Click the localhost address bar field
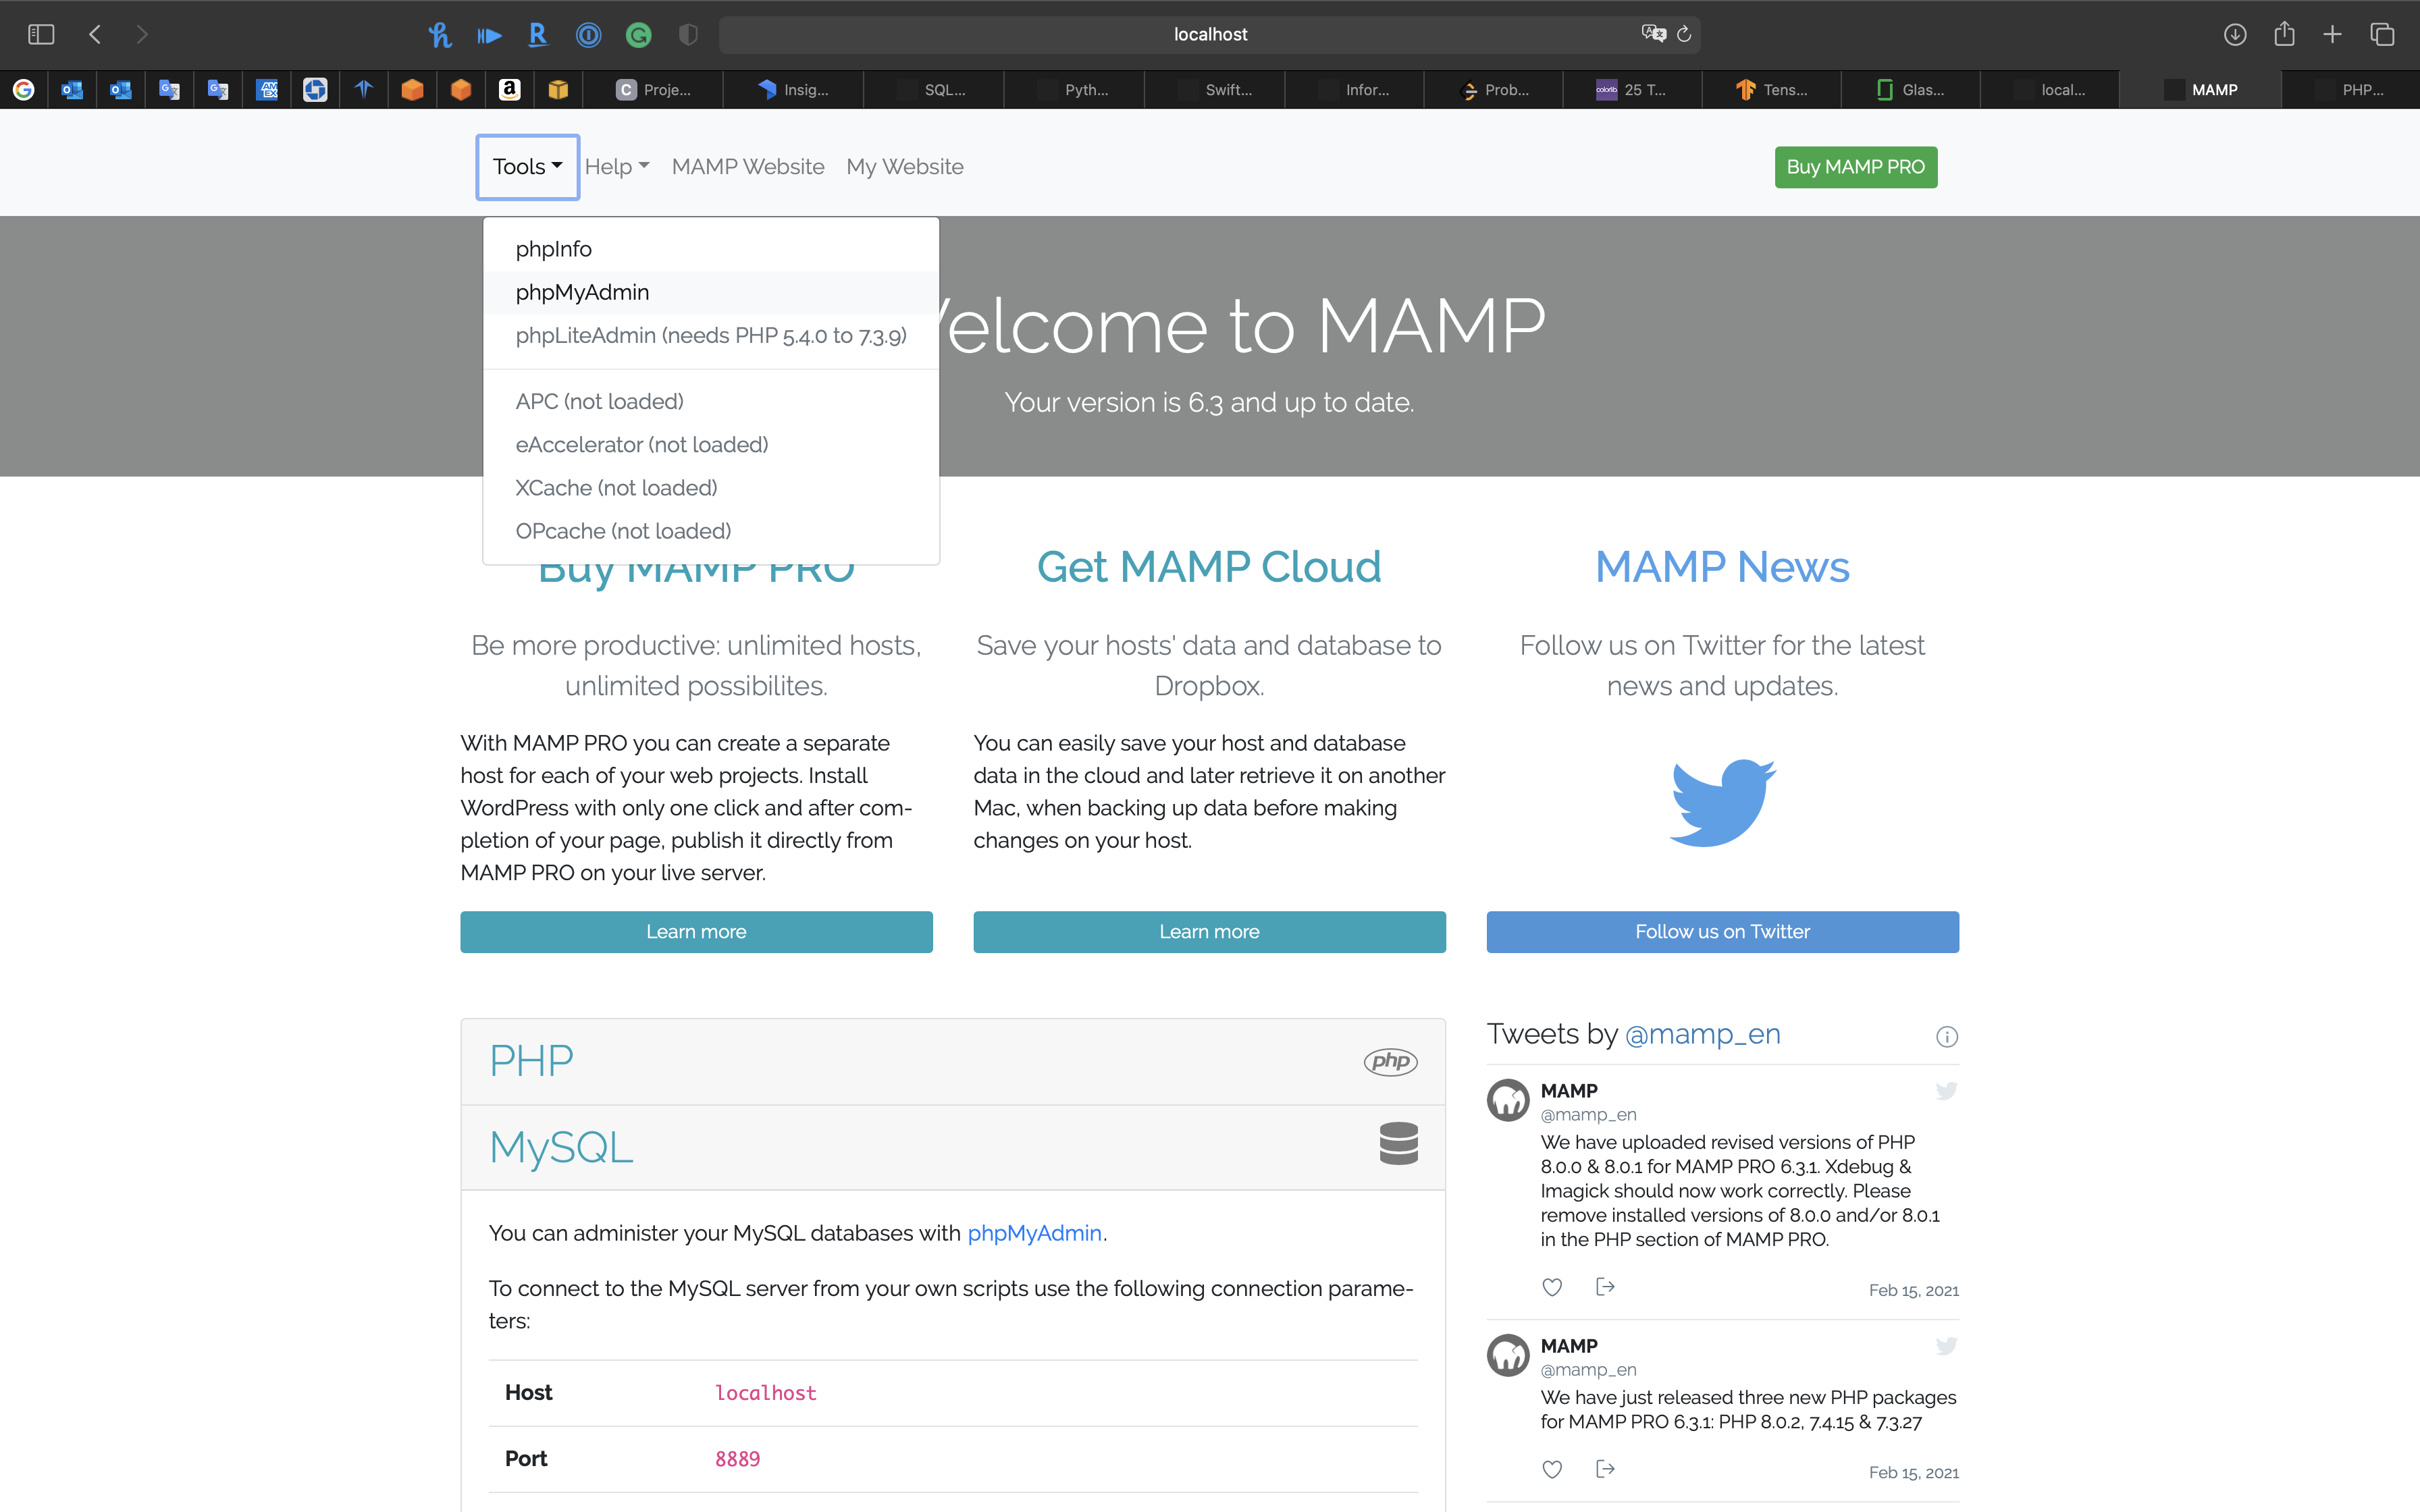The height and width of the screenshot is (1512, 2420). [x=1209, y=34]
